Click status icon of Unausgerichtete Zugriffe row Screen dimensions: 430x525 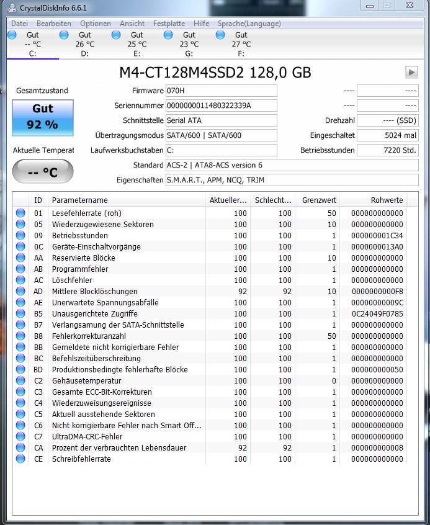20,313
